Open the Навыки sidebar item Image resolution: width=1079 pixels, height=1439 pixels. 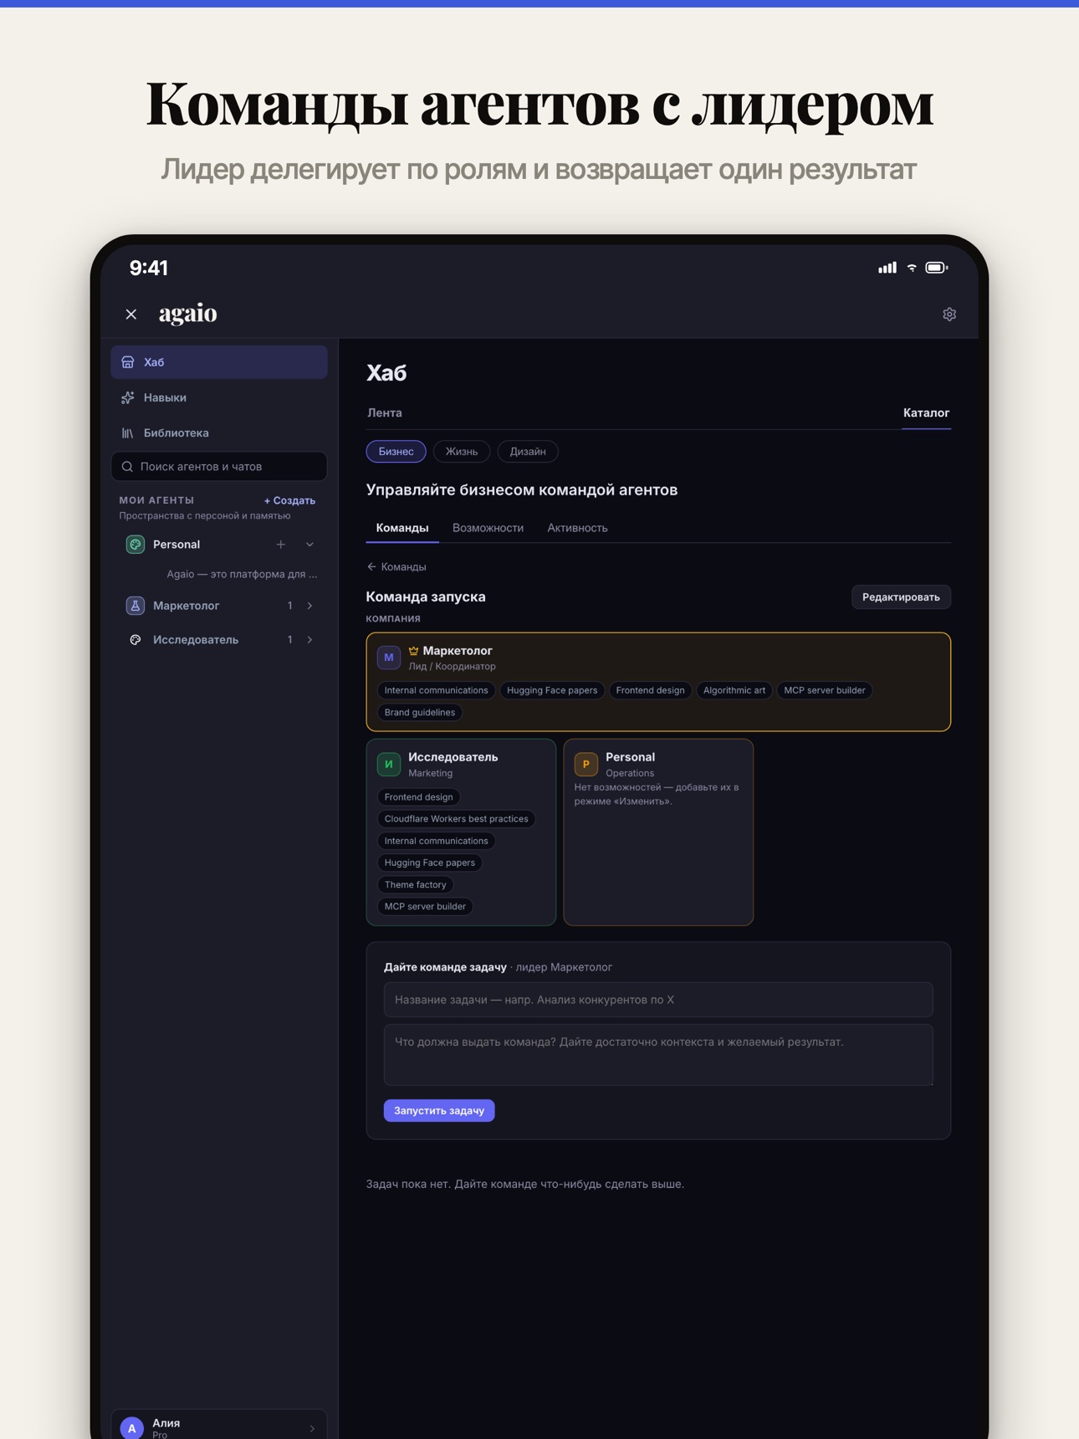pyautogui.click(x=219, y=397)
